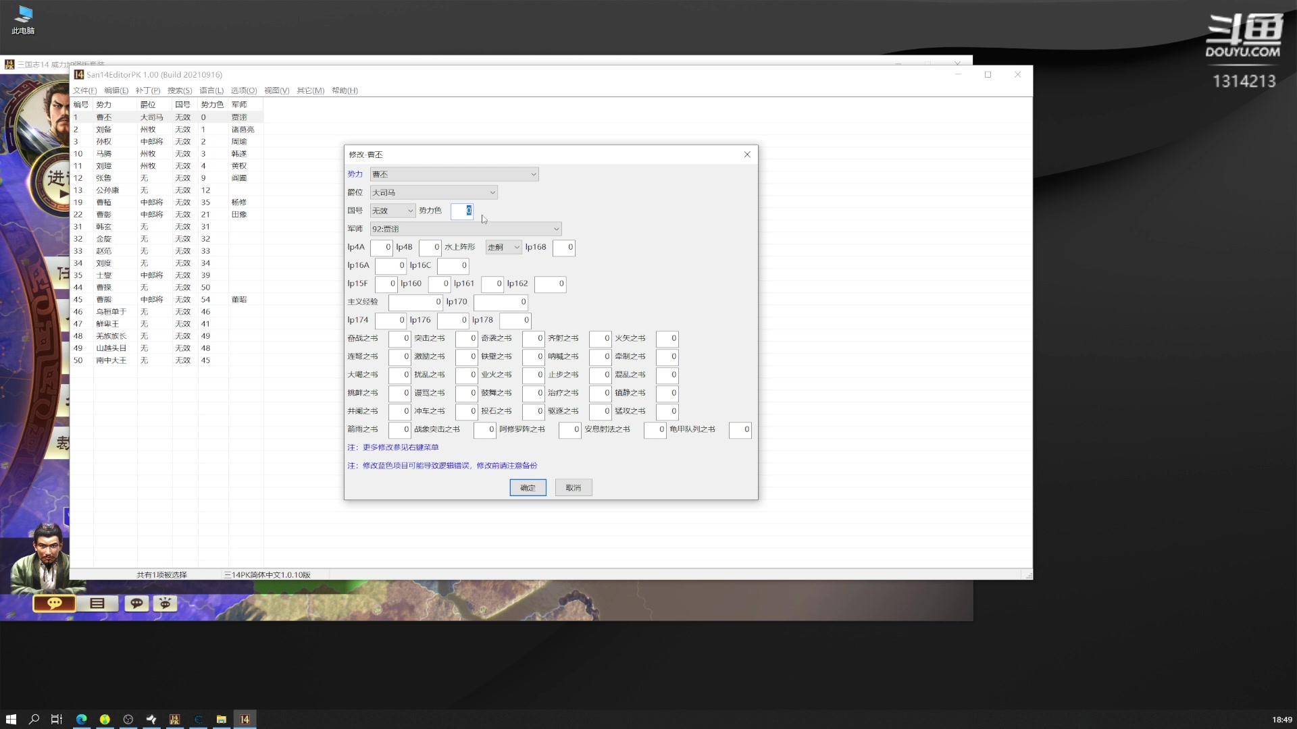This screenshot has width=1297, height=729.
Task: Confirm with the 确定 button
Action: 528,487
